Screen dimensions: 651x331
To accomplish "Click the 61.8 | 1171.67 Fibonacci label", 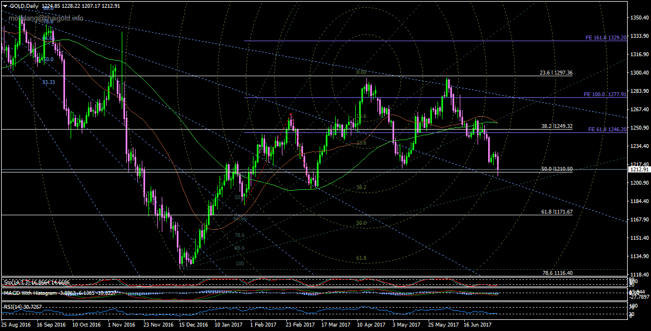I will 556,212.
